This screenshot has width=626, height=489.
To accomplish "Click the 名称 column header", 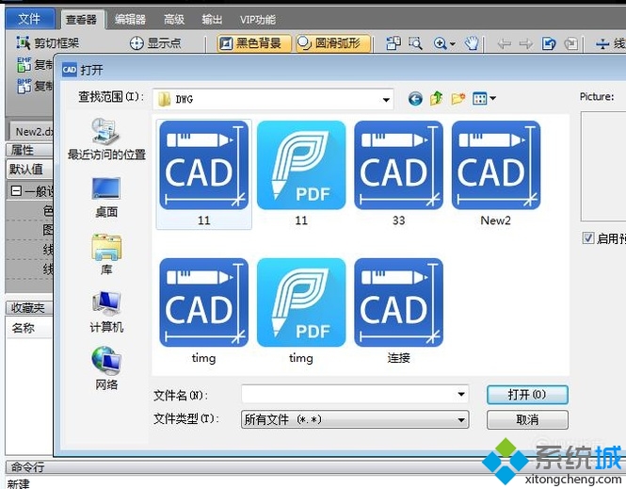I will 29,328.
